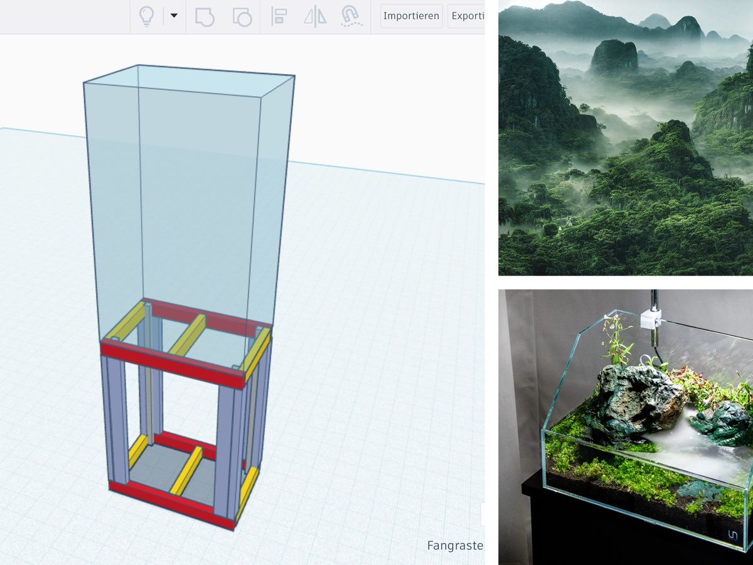Select the Mirror tool icon
The width and height of the screenshot is (753, 565).
pos(315,16)
